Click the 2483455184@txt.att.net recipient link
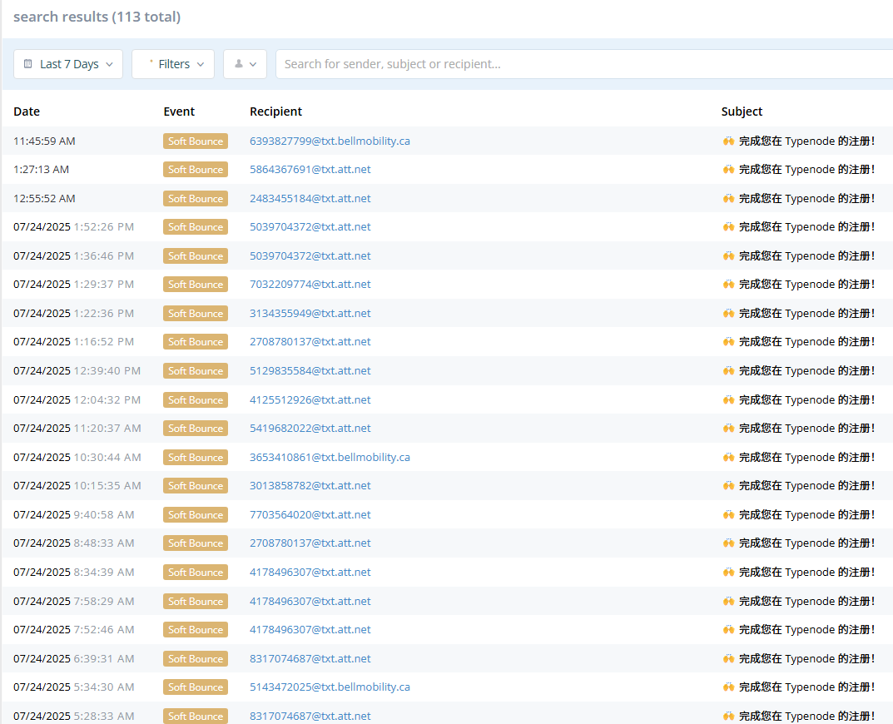This screenshot has height=724, width=893. pyautogui.click(x=310, y=198)
